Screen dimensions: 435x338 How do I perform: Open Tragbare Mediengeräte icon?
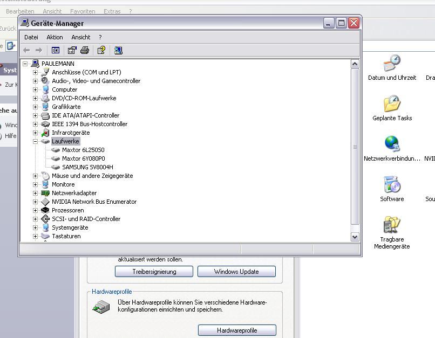392,225
